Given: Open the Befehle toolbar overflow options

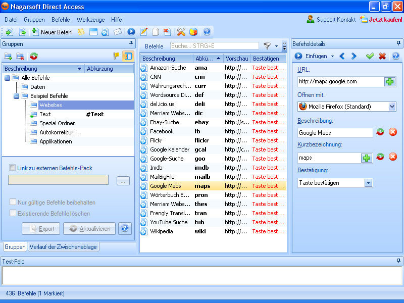Looking at the screenshot, I should [x=284, y=46].
